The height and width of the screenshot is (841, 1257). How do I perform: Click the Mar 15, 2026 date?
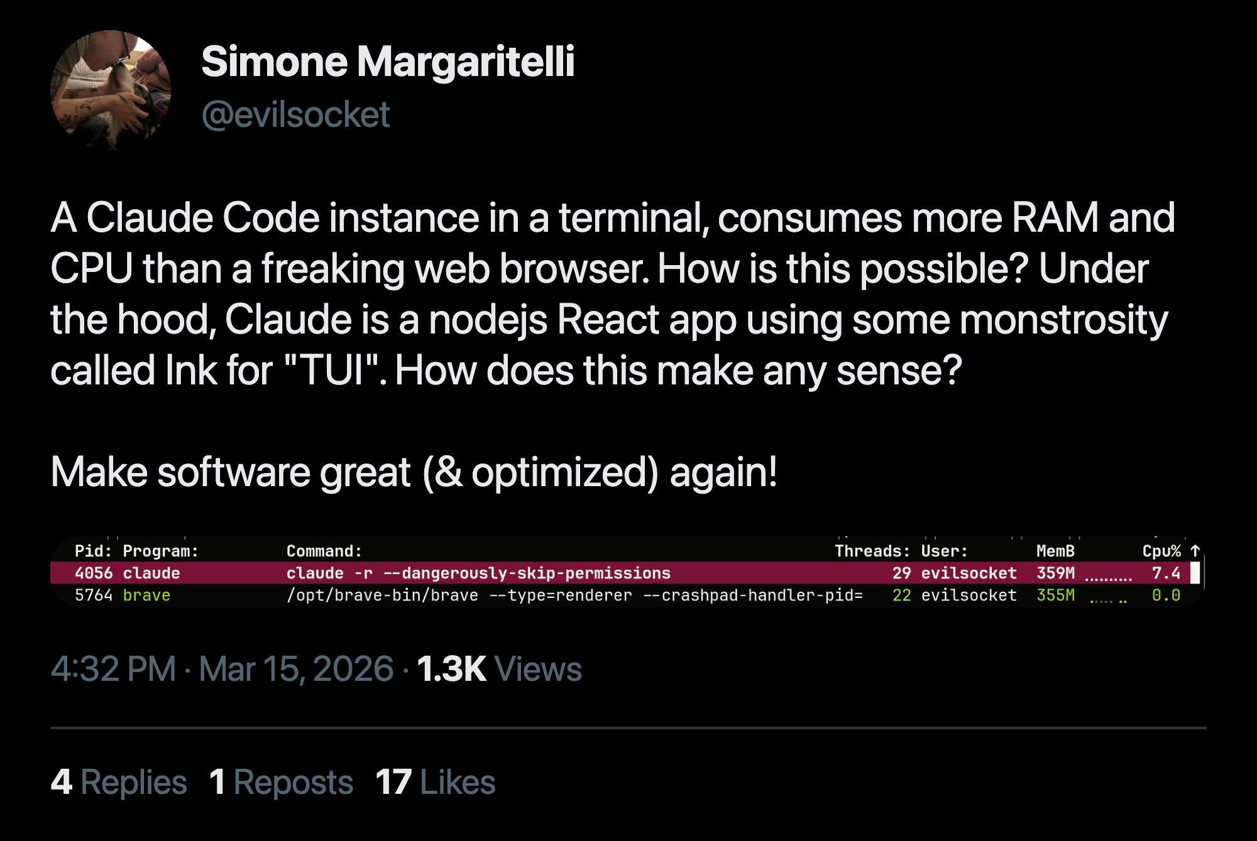click(296, 669)
